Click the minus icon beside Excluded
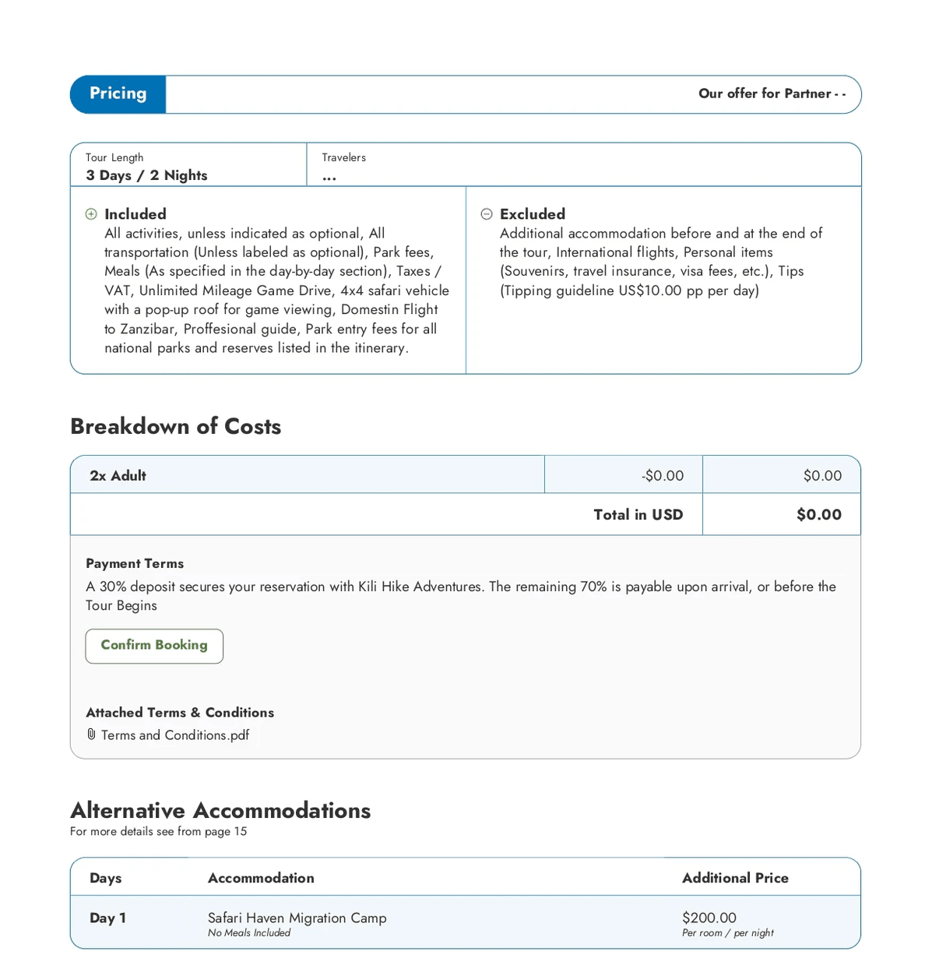Screen dimensions: 932x969 click(487, 214)
